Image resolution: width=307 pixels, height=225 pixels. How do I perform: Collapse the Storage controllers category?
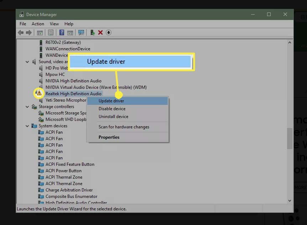(x=27, y=107)
